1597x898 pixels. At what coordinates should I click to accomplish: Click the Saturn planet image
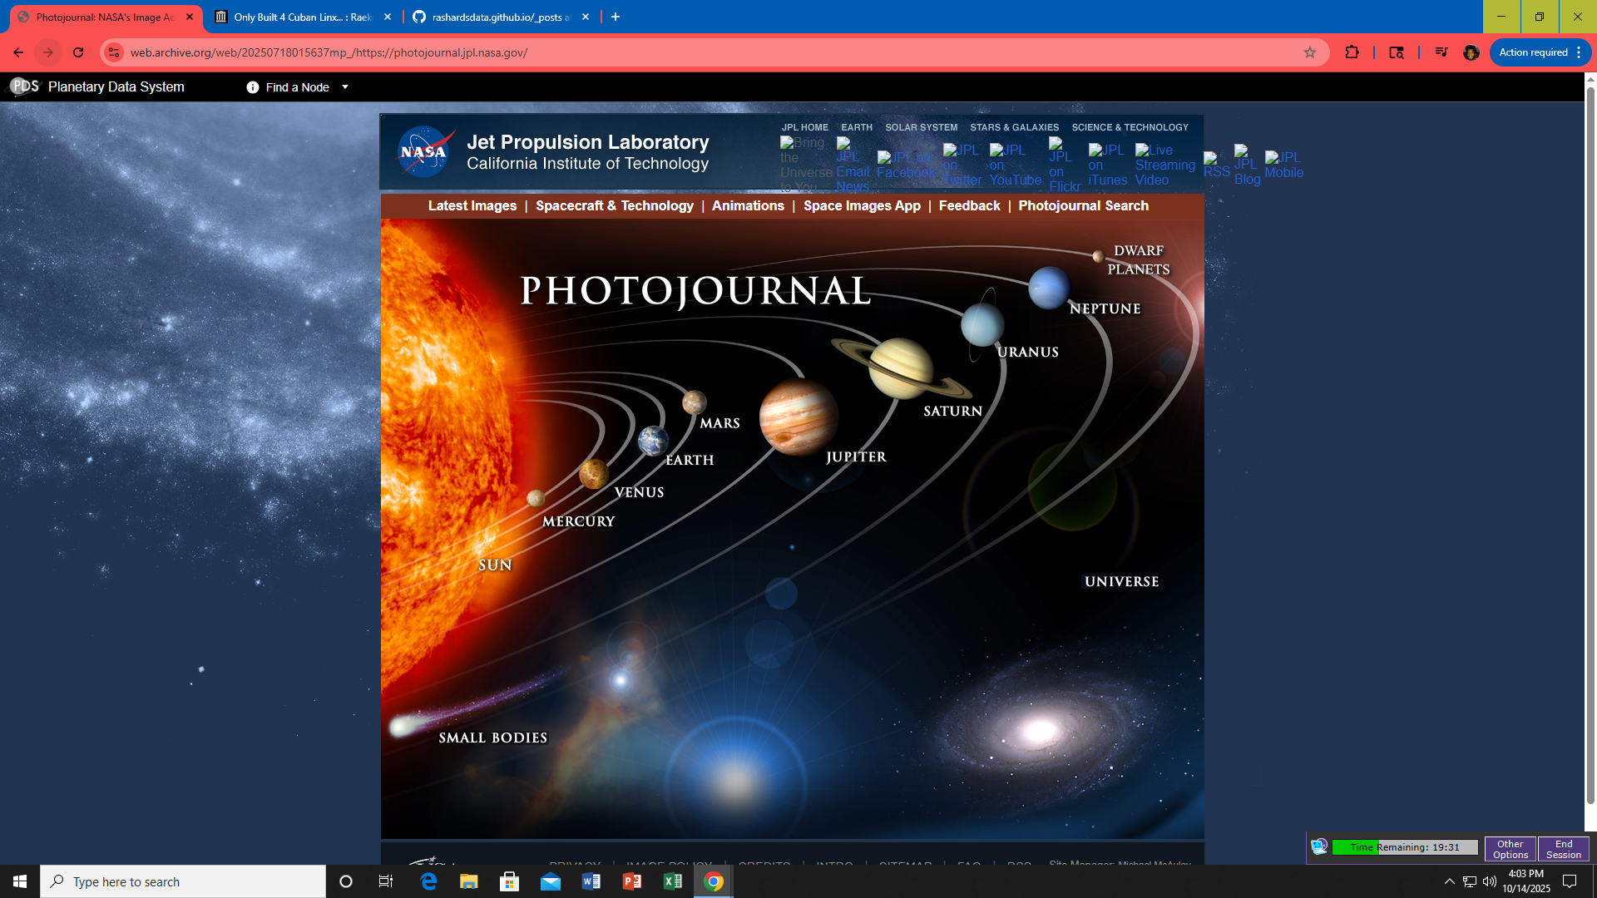[901, 368]
